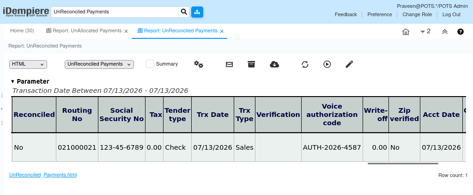473x195 pixels.
Task: Open Preference settings
Action: [x=380, y=14]
